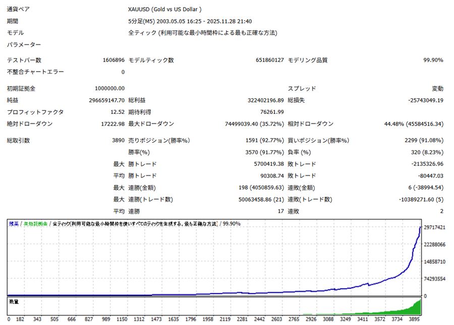The image size is (454, 325).
Task: Click the largest winning trade 5700419.38
Action: coord(269,164)
